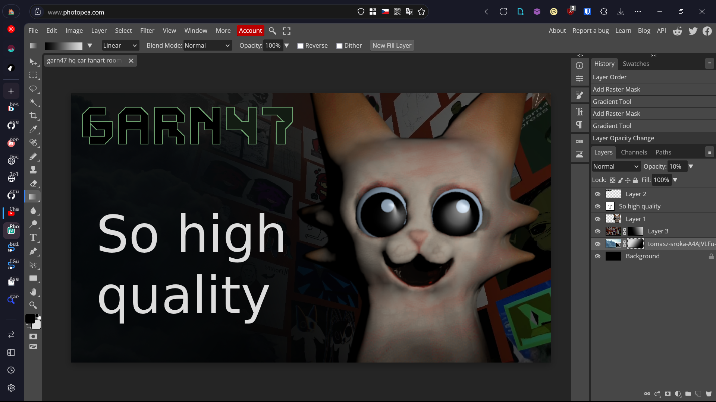Enable the Dither checkbox
Image resolution: width=716 pixels, height=402 pixels.
339,46
